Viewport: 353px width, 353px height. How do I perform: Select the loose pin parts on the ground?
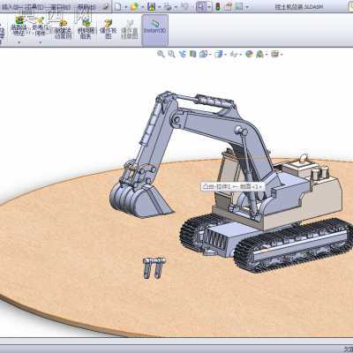pyautogui.click(x=154, y=268)
